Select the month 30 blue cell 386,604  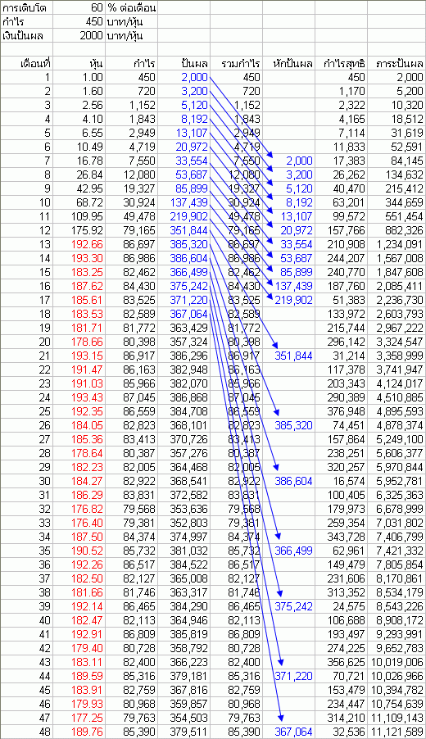point(288,481)
